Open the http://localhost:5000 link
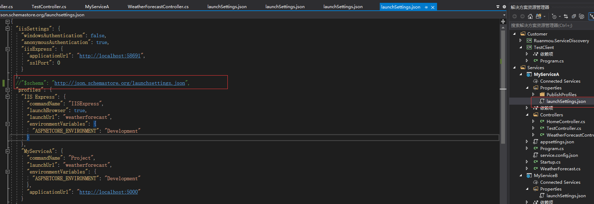594x204 pixels. 109,192
